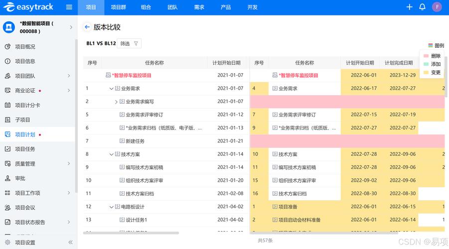
Task: Open the user avatar F
Action: tap(437, 7)
